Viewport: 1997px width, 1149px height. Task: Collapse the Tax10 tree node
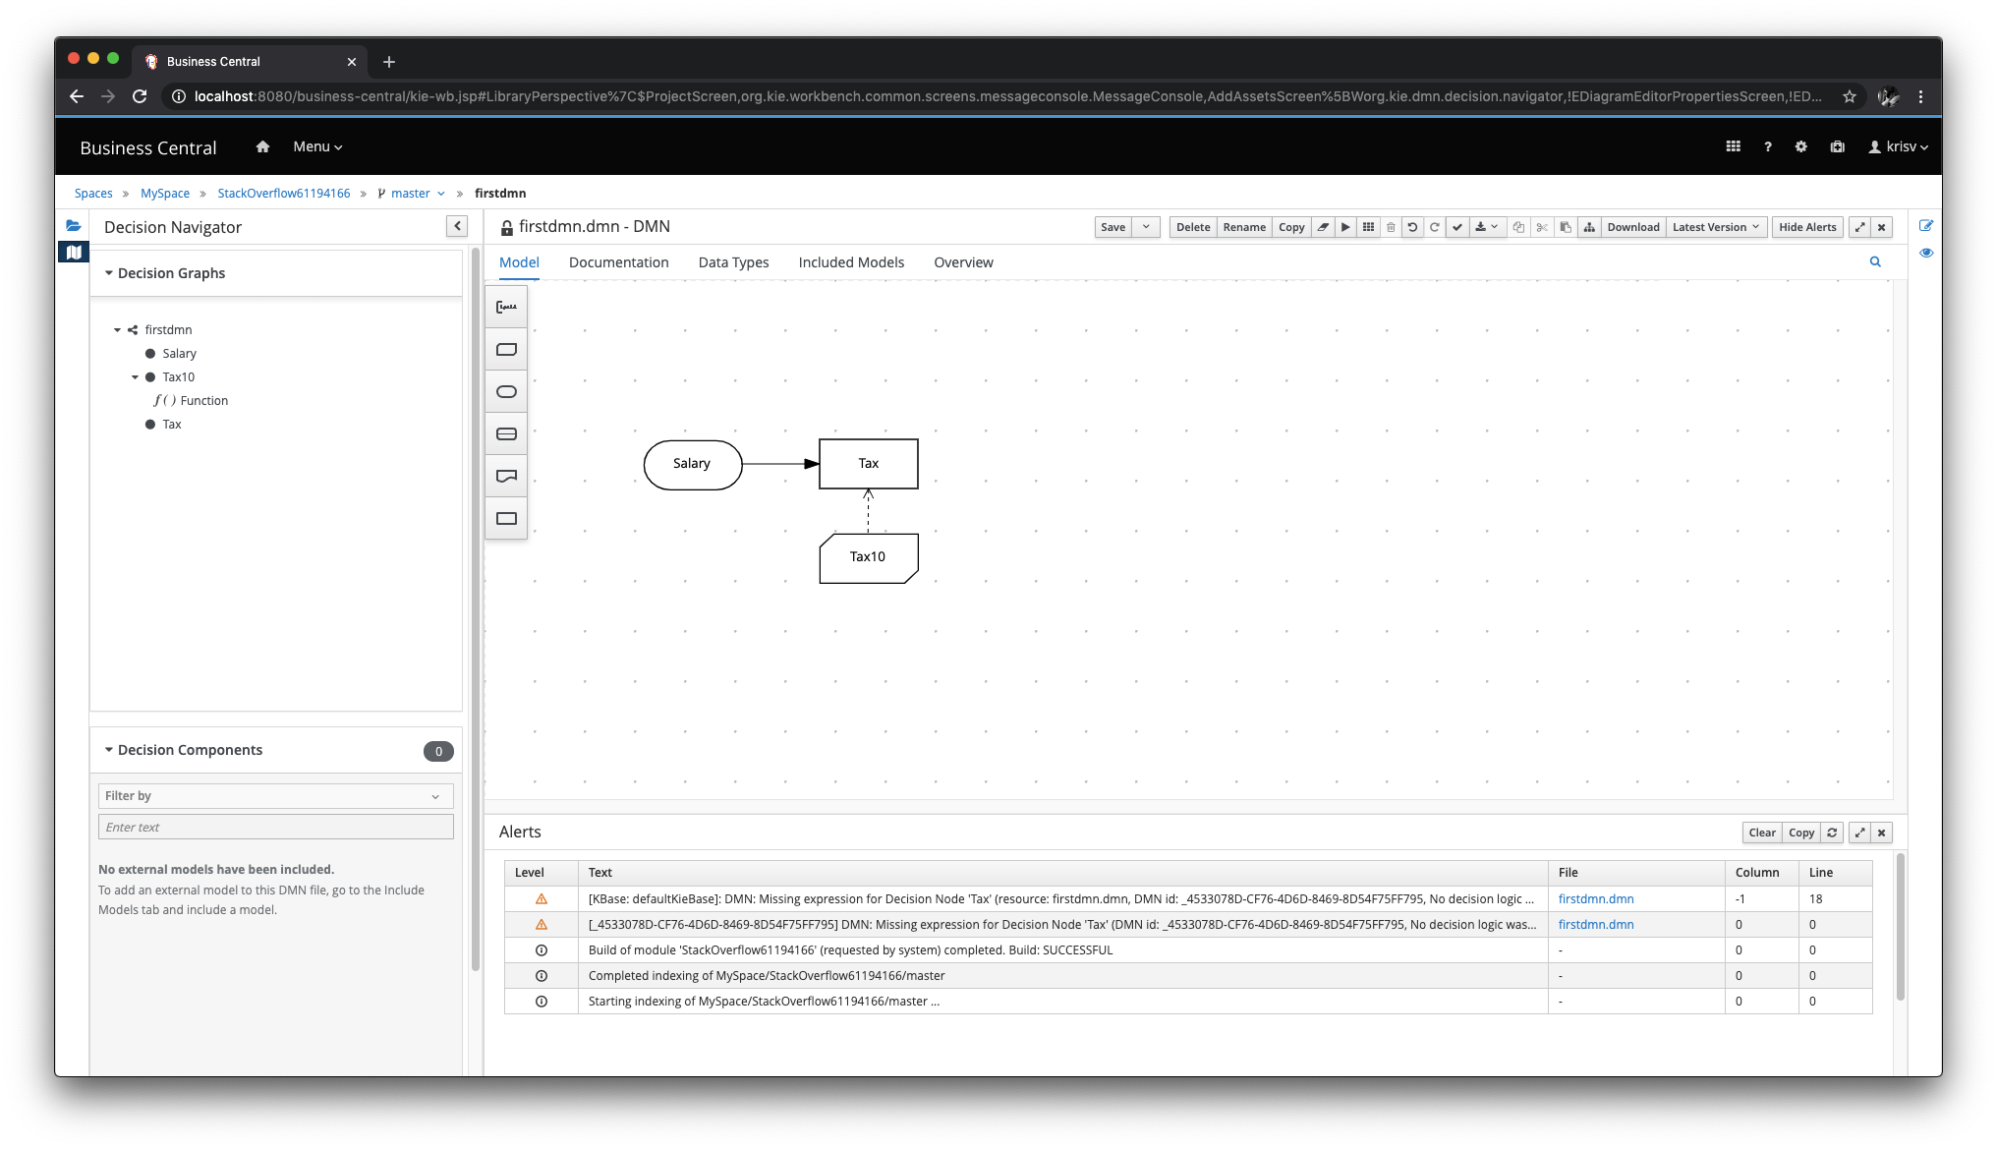(x=136, y=377)
